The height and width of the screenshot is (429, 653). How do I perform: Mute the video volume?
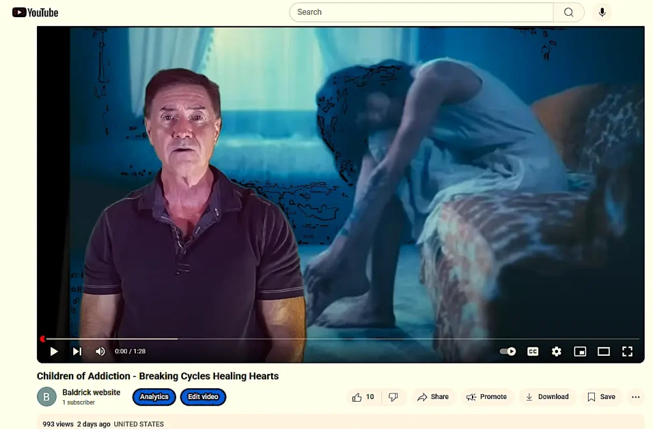(x=100, y=352)
